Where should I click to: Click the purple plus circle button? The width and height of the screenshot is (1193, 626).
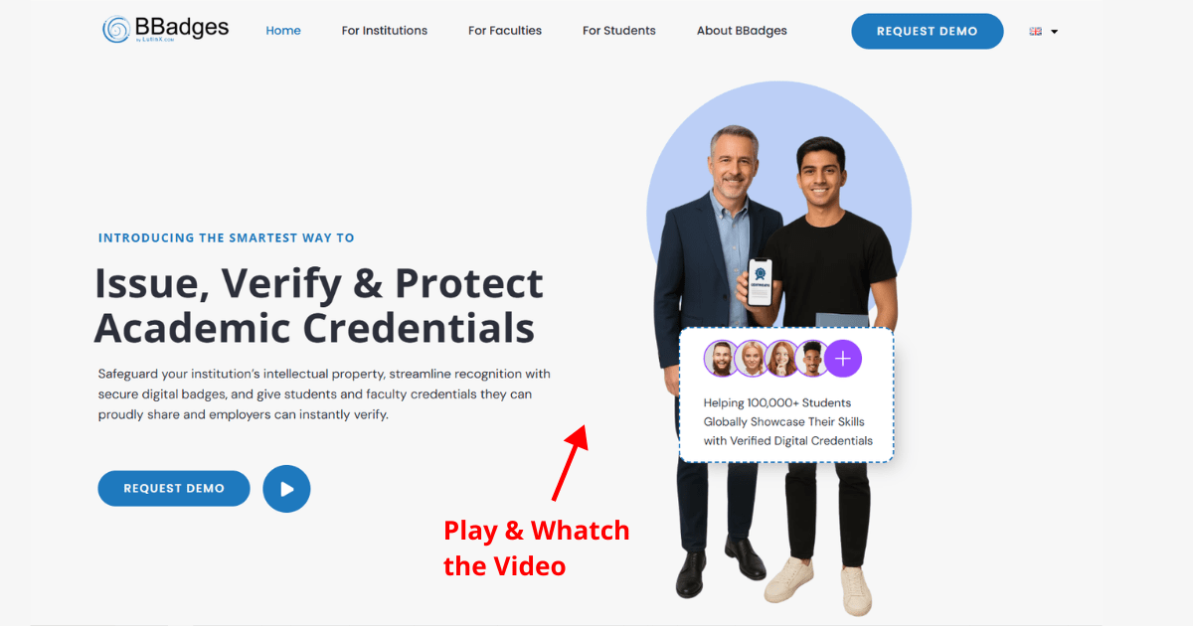point(843,359)
